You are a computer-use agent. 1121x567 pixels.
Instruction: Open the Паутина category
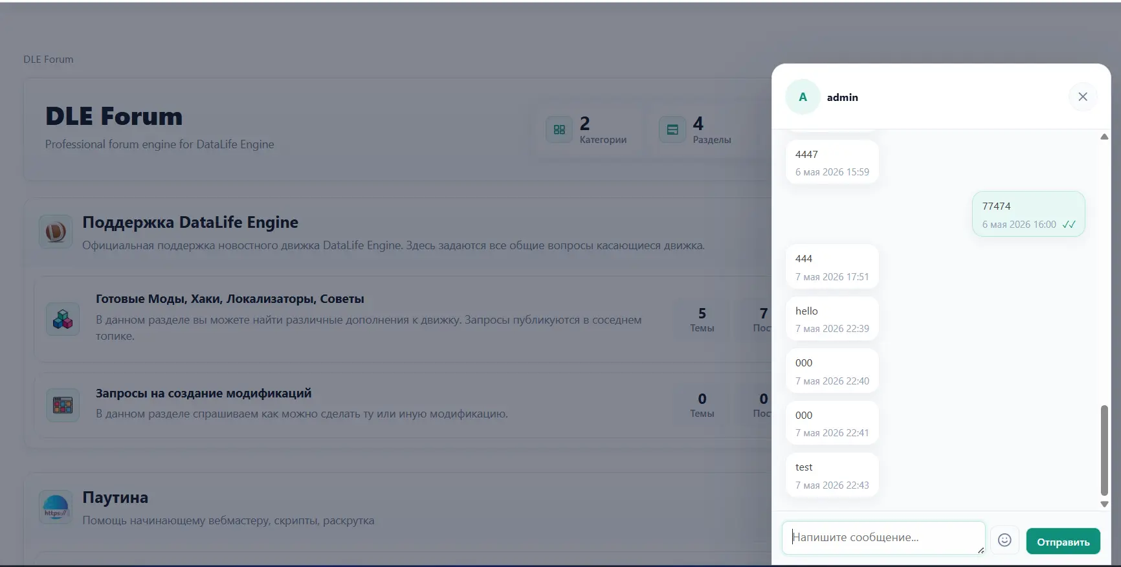[x=115, y=498]
